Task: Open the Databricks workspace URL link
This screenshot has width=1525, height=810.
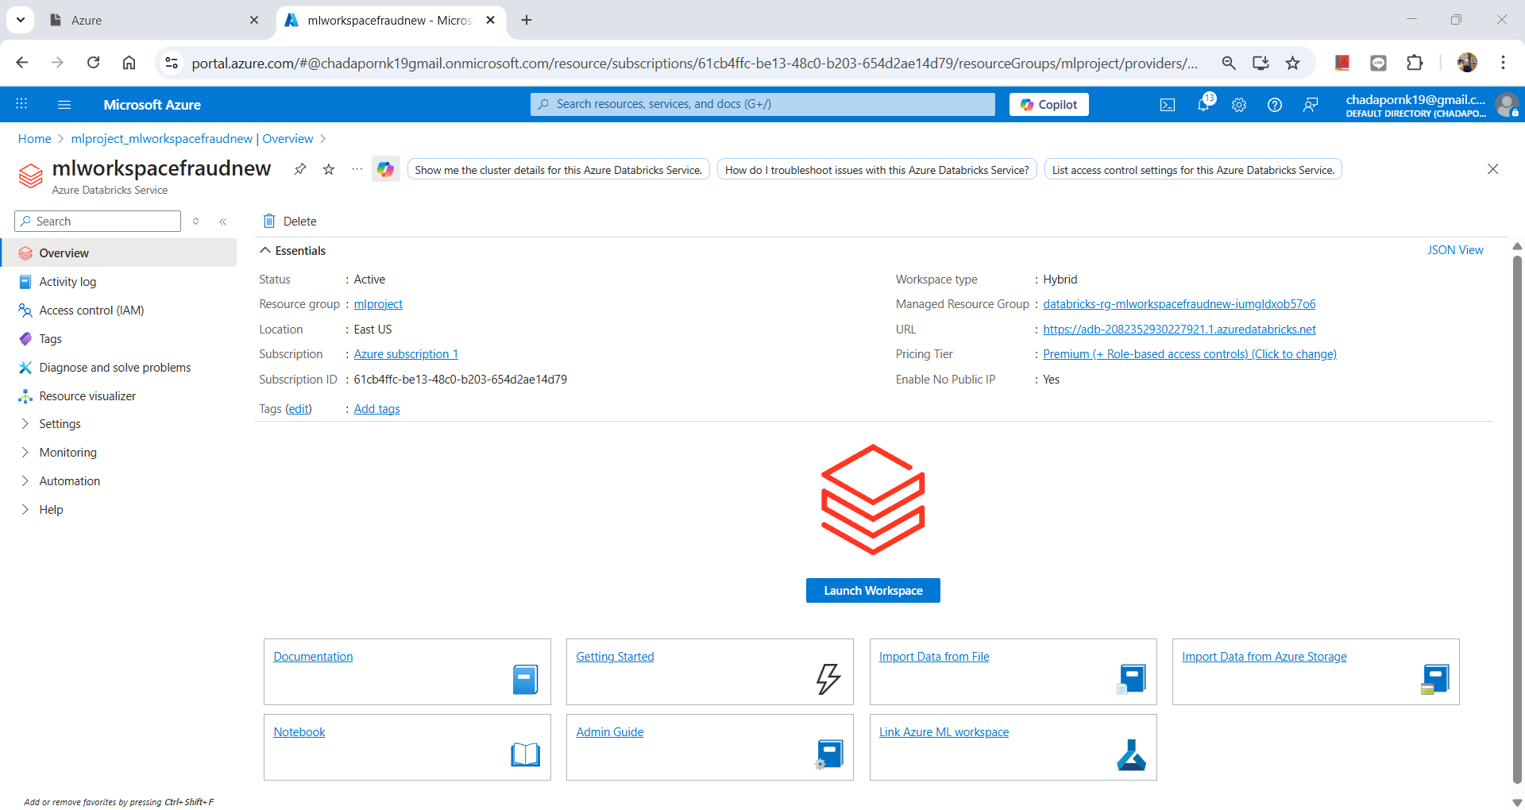Action: (x=1179, y=330)
